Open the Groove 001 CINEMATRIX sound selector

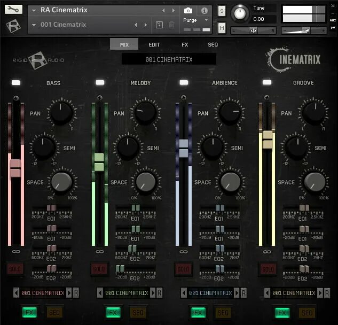pyautogui.click(x=294, y=293)
